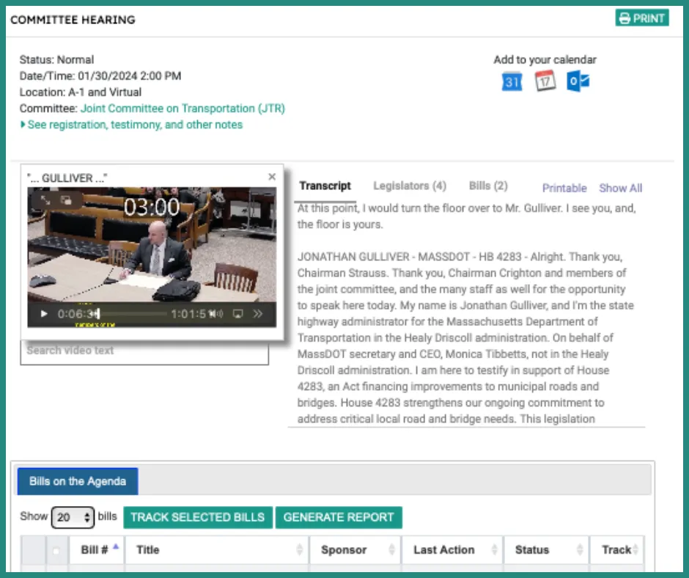Image resolution: width=689 pixels, height=578 pixels.
Task: Play the hearing video
Action: pos(43,314)
